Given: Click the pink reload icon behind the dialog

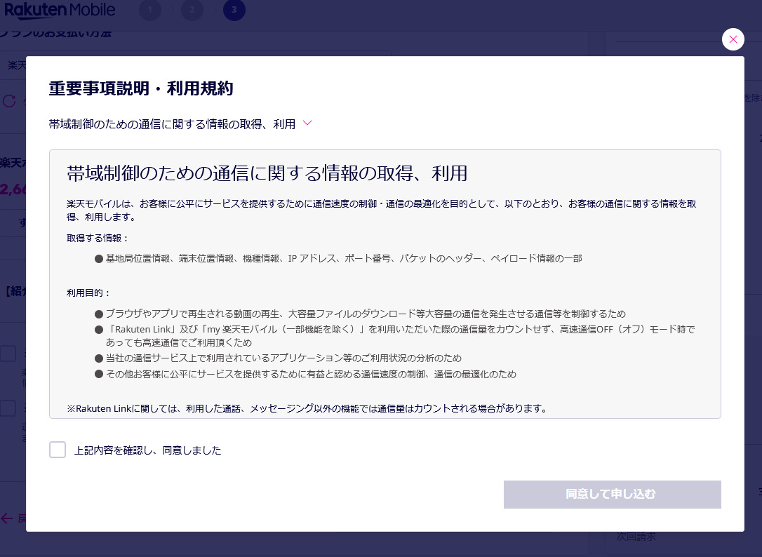Looking at the screenshot, I should click(x=10, y=101).
